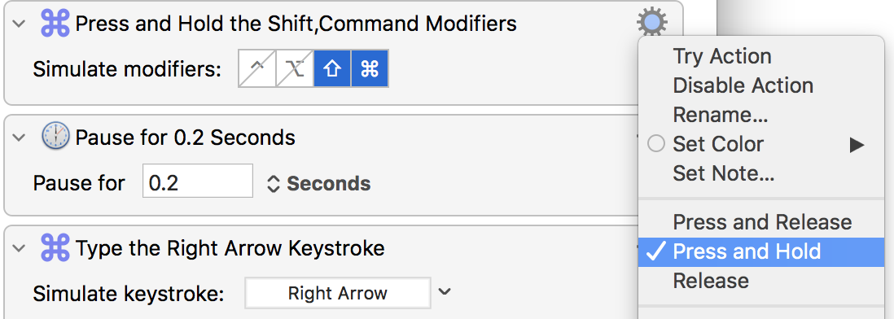Toggle the Command modifier button off
The width and height of the screenshot is (894, 319).
(x=370, y=69)
